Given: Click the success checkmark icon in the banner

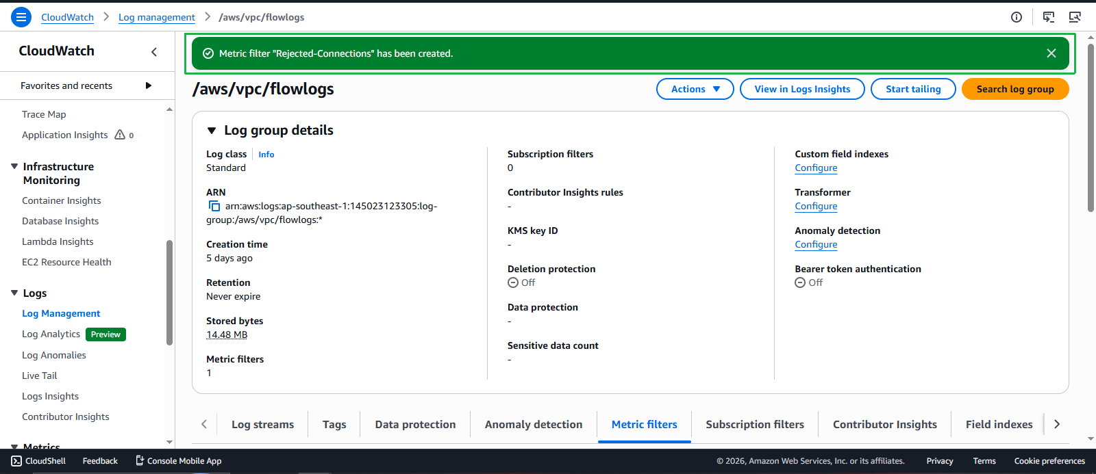Looking at the screenshot, I should [208, 53].
